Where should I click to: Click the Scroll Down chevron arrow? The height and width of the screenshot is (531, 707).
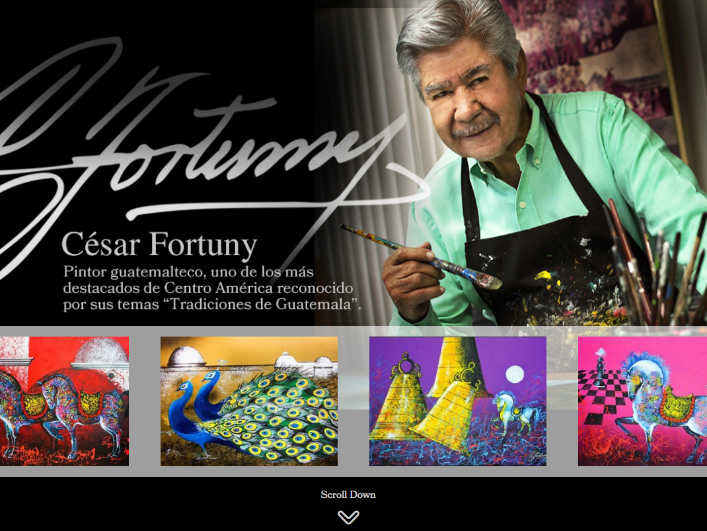click(x=348, y=517)
